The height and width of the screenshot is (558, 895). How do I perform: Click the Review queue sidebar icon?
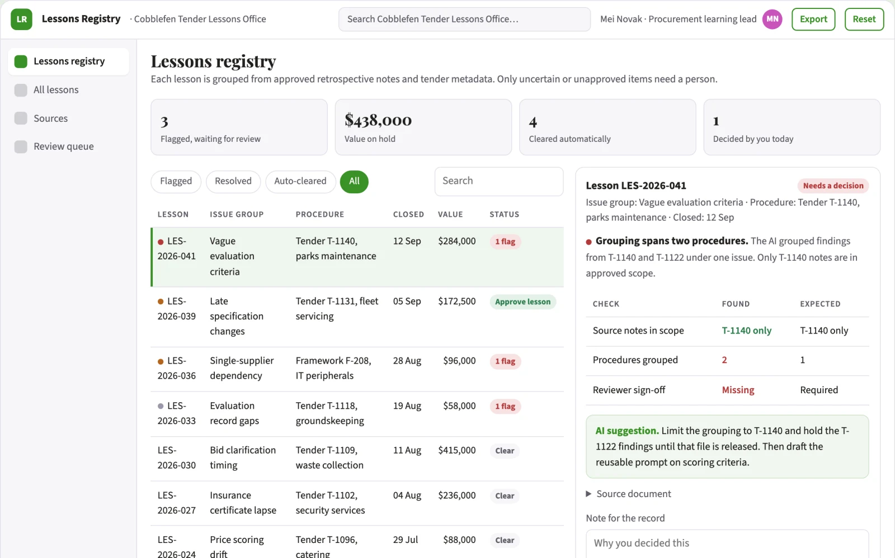click(x=21, y=146)
